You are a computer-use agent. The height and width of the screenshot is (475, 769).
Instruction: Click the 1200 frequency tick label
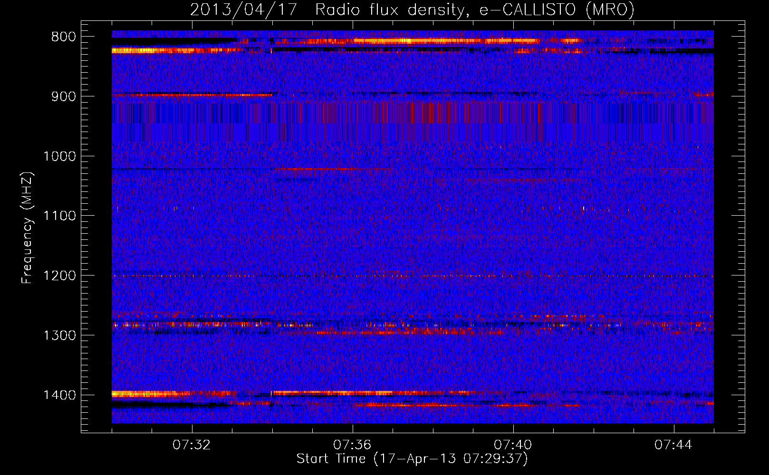pos(59,276)
